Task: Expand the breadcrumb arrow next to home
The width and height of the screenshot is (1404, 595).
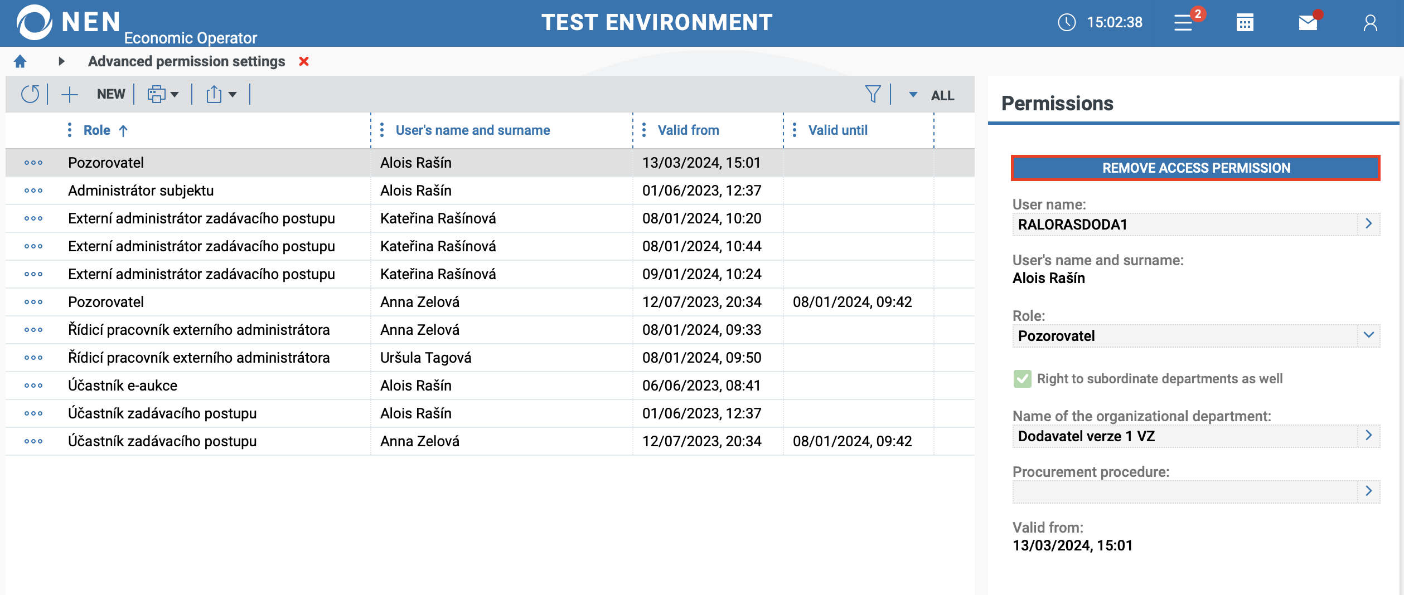Action: [61, 61]
